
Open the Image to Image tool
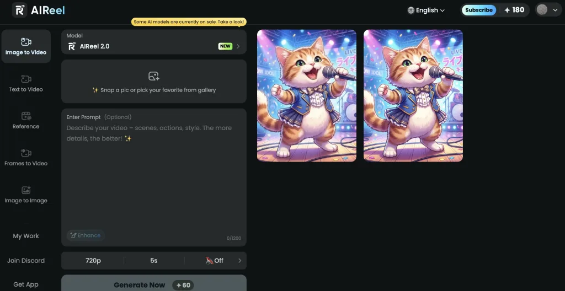[26, 195]
